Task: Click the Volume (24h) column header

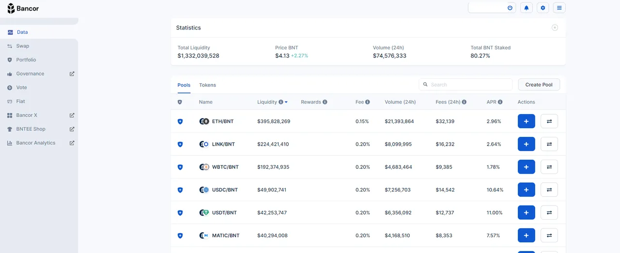Action: (400, 102)
